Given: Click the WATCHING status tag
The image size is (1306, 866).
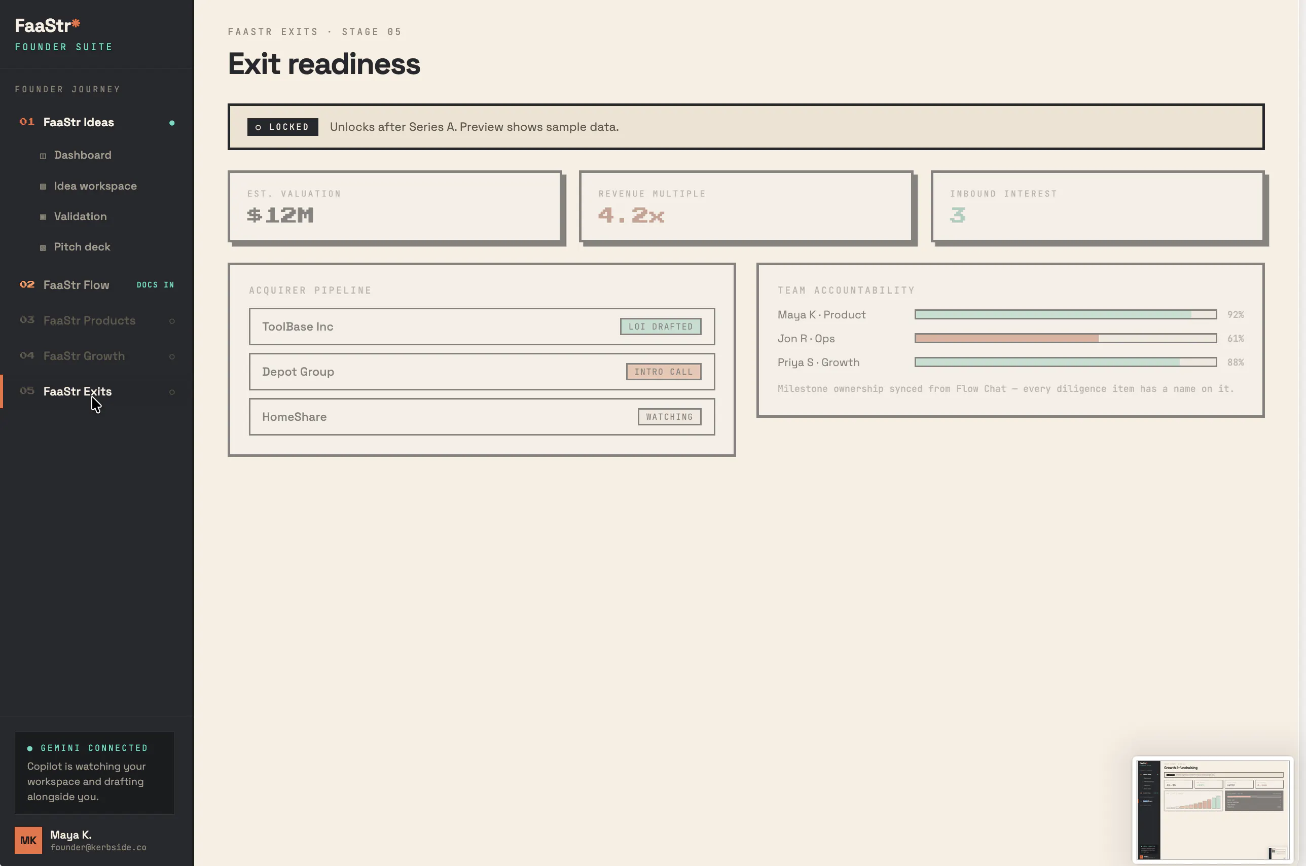Looking at the screenshot, I should pyautogui.click(x=669, y=417).
